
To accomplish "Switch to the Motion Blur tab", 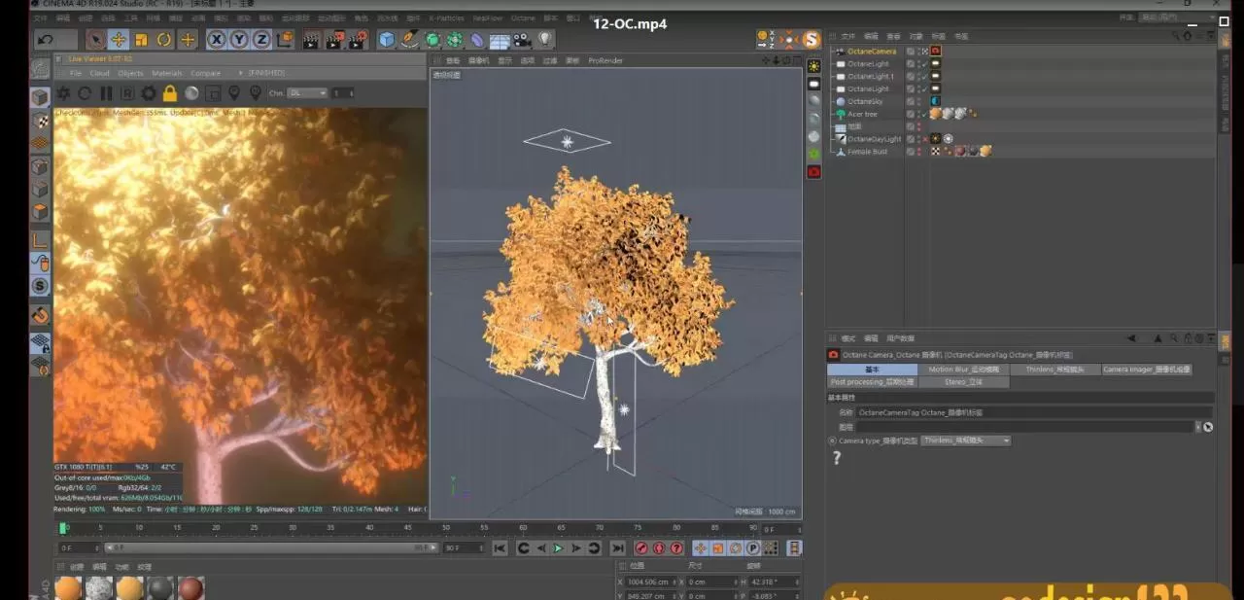I will (x=963, y=370).
